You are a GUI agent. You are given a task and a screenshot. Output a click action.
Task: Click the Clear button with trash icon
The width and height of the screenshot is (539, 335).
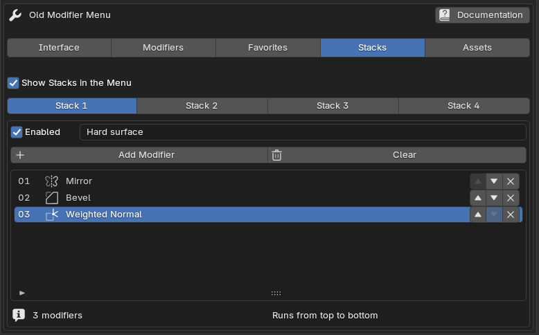point(397,155)
